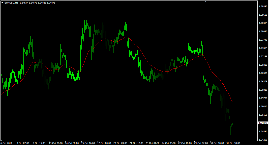Click price level 1.27165 on the scale
269x145 pixels.
pos(263,57)
